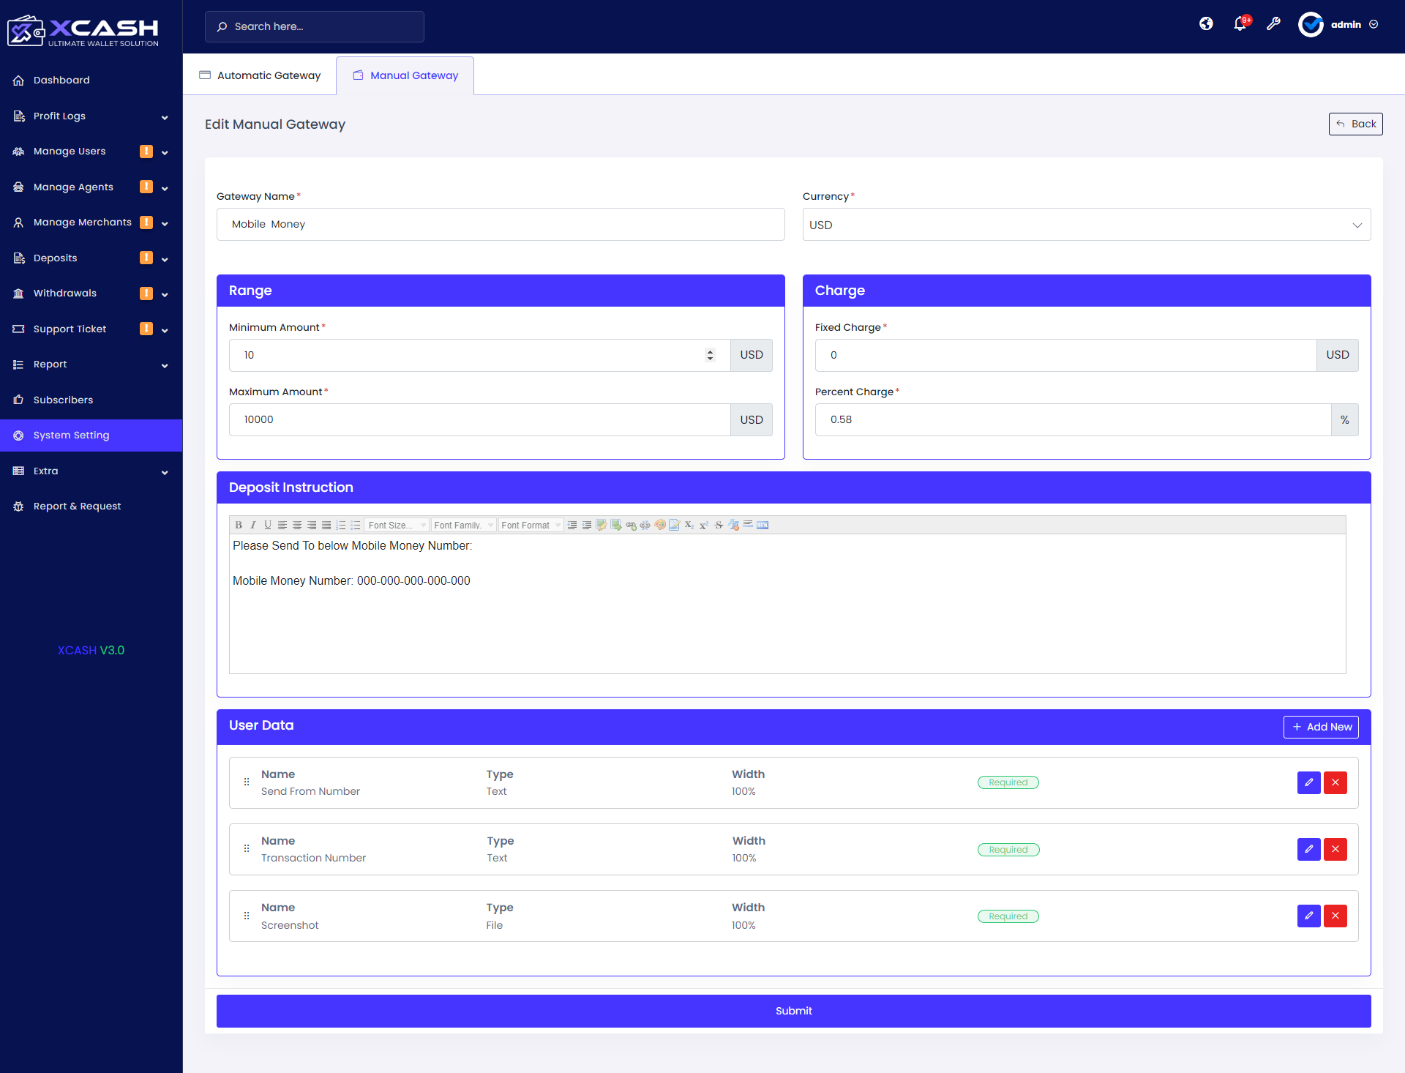This screenshot has height=1073, width=1405.
Task: Delete the Screenshot user data row
Action: coord(1335,916)
